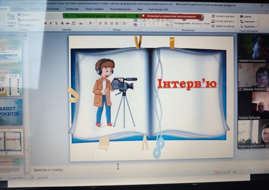This screenshot has width=269, height=190.
Task: Open the Контур фигуры outline dropdown
Action: coord(225,21)
